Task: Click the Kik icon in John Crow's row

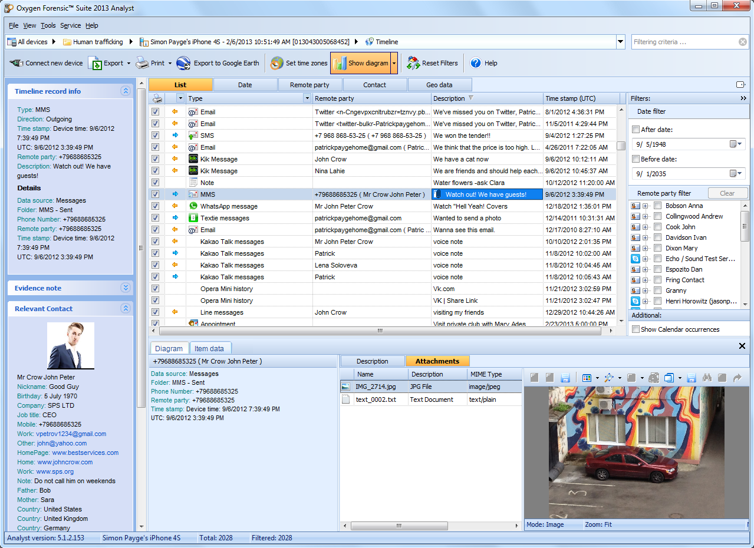Action: click(193, 159)
